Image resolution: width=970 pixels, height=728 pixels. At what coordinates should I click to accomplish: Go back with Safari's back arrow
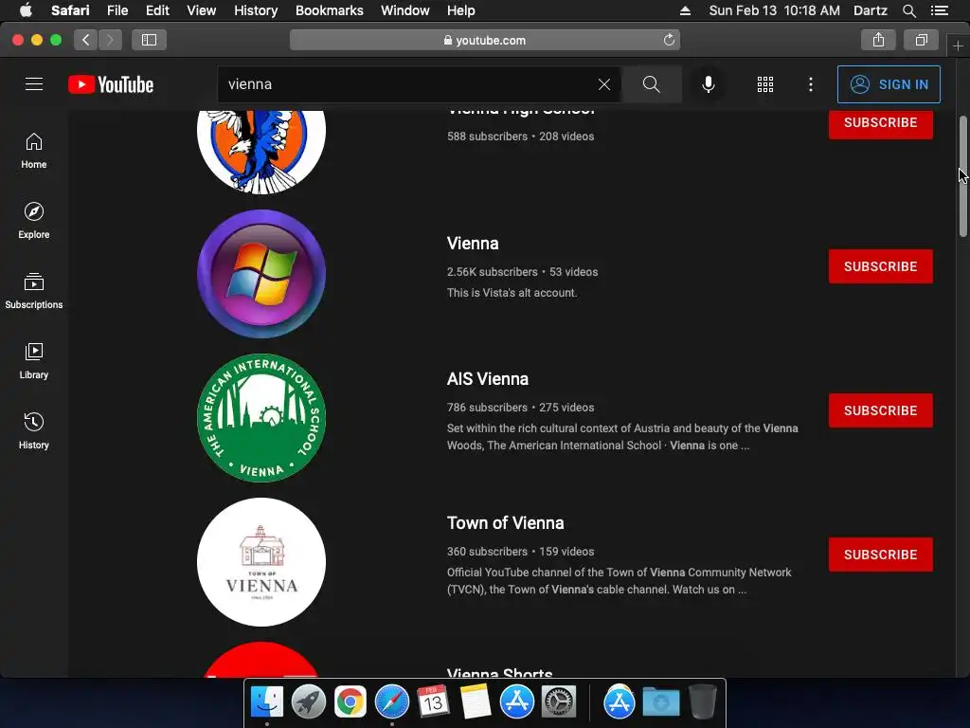click(85, 40)
